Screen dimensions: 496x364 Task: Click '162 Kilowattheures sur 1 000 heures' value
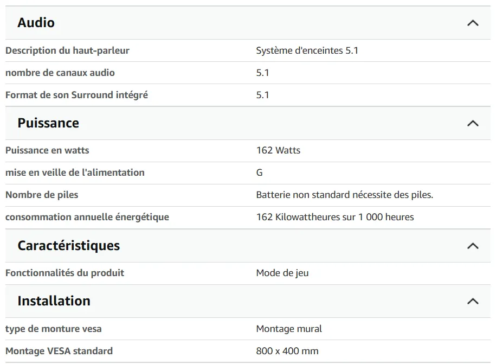click(x=334, y=217)
